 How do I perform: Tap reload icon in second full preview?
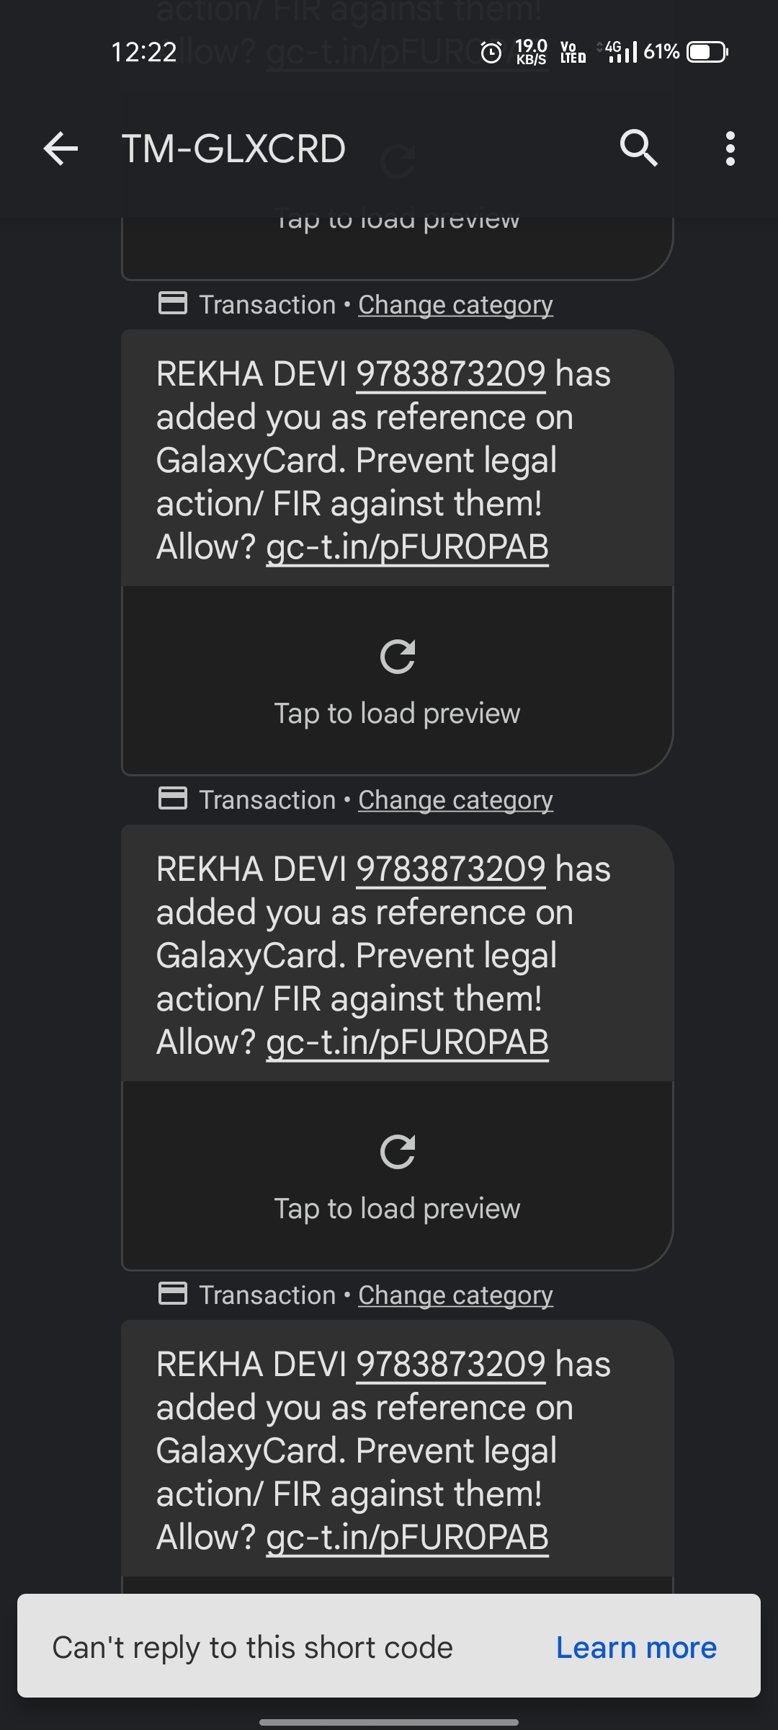click(x=398, y=1152)
